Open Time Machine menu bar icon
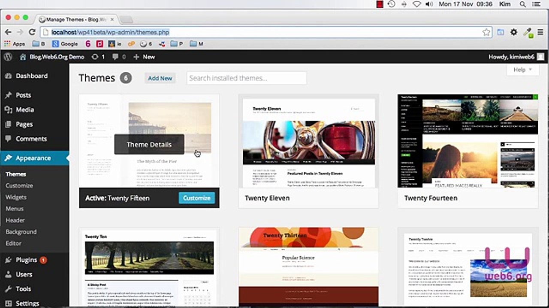The image size is (549, 308). click(391, 4)
